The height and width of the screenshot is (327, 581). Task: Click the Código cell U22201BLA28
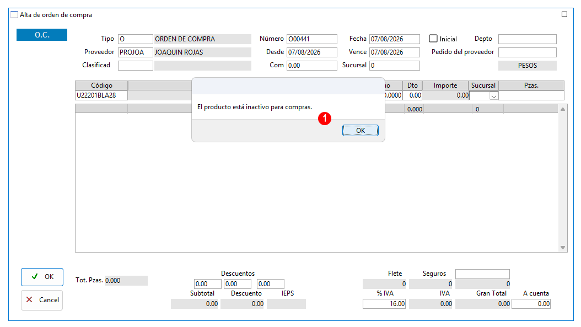click(x=101, y=95)
